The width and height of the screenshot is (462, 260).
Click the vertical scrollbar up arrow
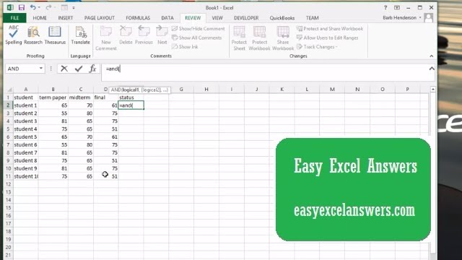433,89
